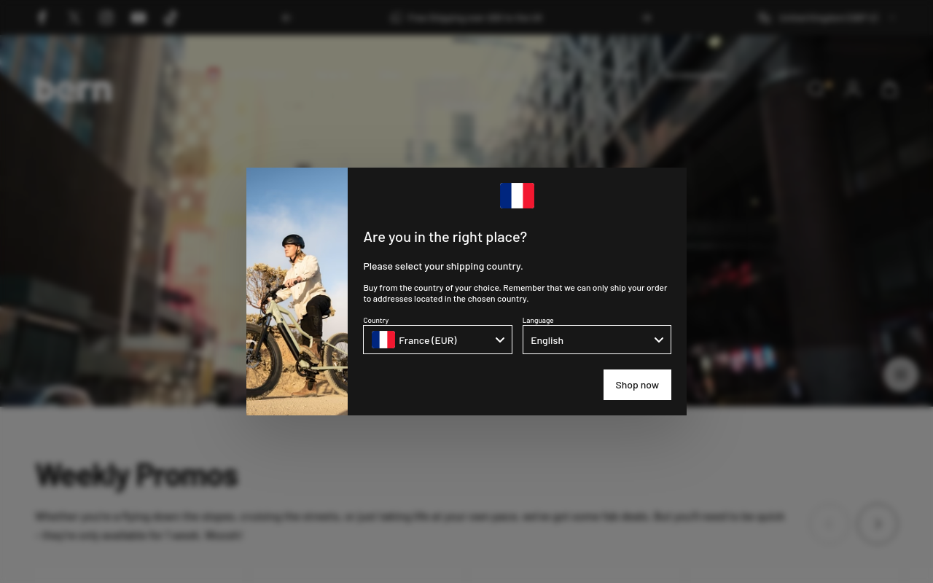This screenshot has height=583, width=933.
Task: Click the born logo in the header
Action: pyautogui.click(x=74, y=89)
